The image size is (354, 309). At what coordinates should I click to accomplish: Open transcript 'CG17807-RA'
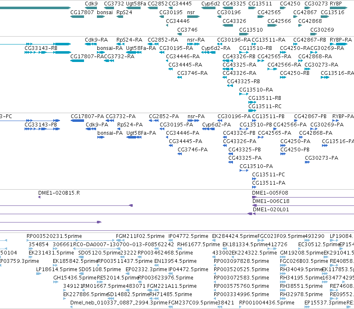tap(87, 57)
